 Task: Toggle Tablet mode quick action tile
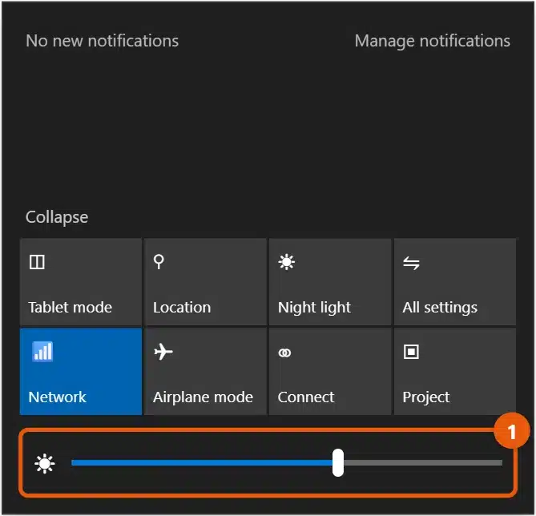81,282
